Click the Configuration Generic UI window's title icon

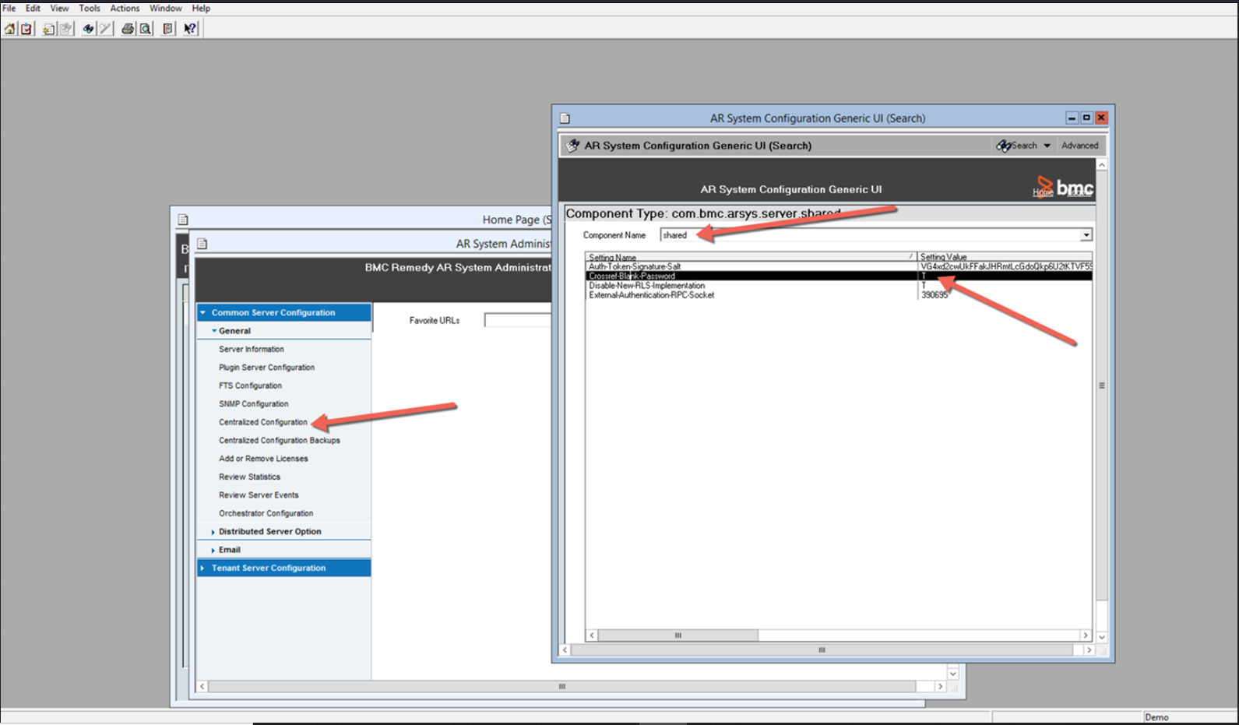click(x=565, y=118)
